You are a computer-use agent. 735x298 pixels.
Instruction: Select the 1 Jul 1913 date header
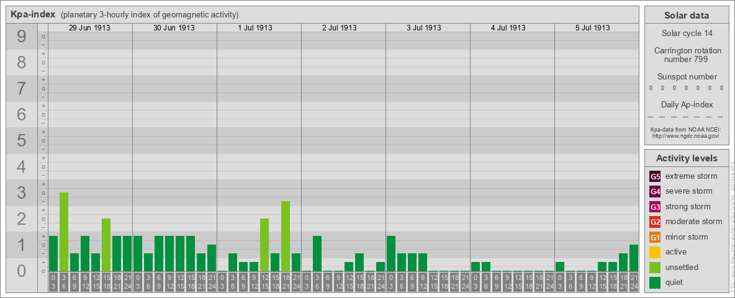pos(255,28)
